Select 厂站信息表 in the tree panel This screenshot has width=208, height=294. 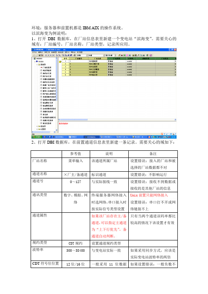click(x=47, y=67)
